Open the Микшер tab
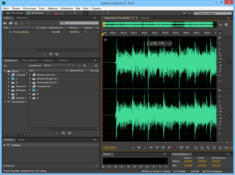The width and height of the screenshot is (235, 175). coord(145,18)
